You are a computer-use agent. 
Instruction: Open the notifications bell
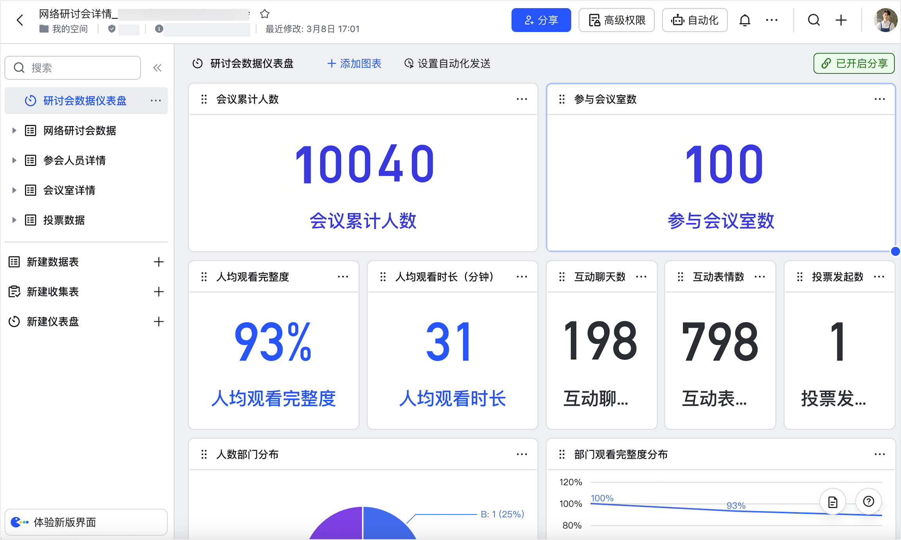pyautogui.click(x=745, y=20)
